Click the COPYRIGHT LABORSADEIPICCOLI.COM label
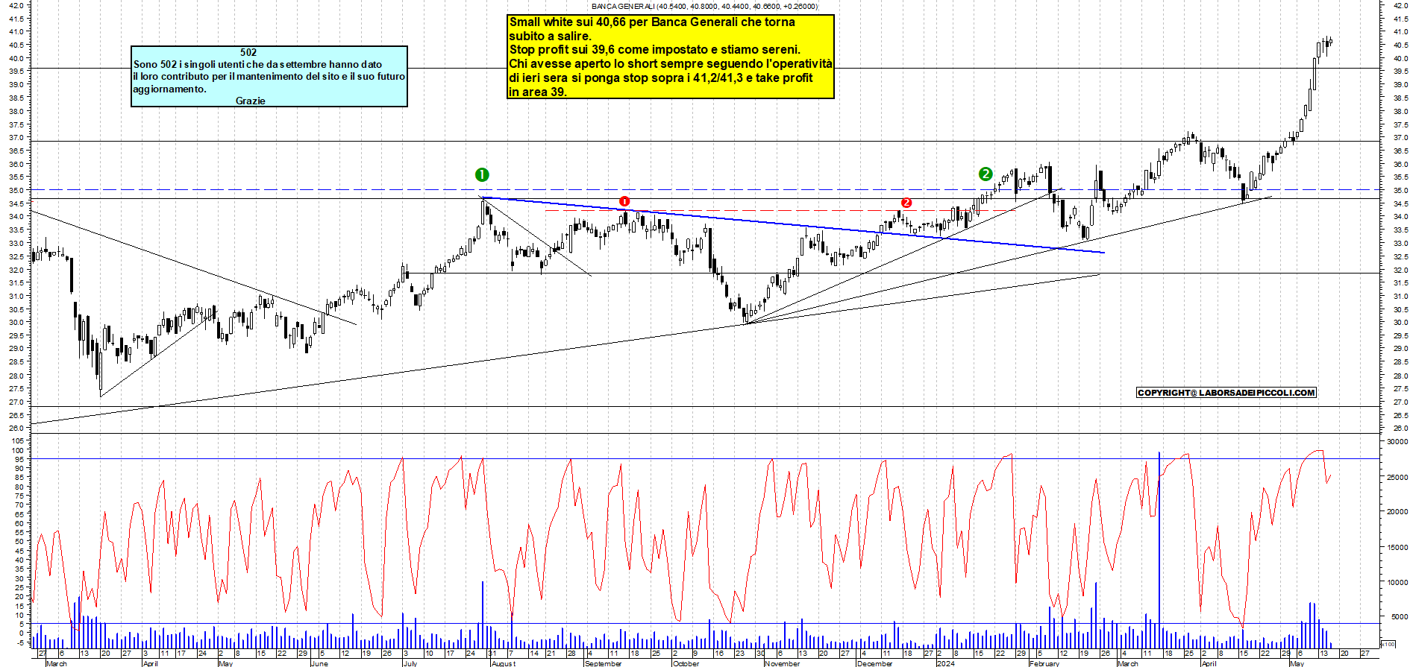The height and width of the screenshot is (667, 1410). [1226, 393]
